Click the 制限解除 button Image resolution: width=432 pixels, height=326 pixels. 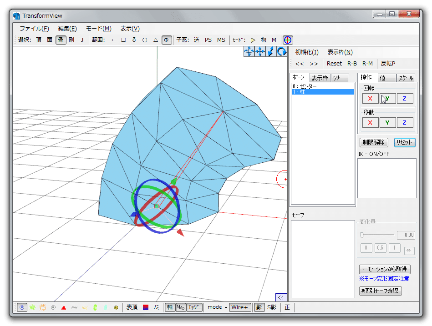(374, 142)
